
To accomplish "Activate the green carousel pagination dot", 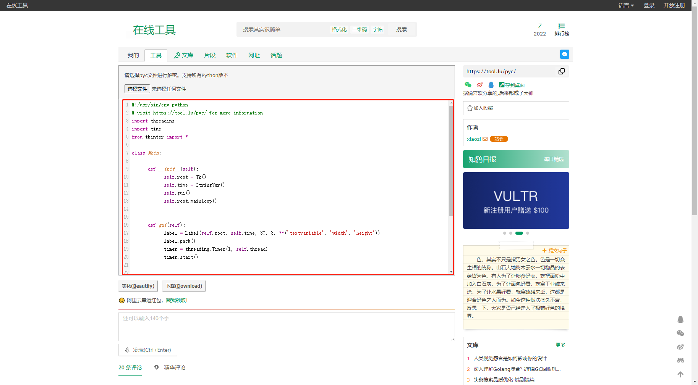I will tap(519, 233).
